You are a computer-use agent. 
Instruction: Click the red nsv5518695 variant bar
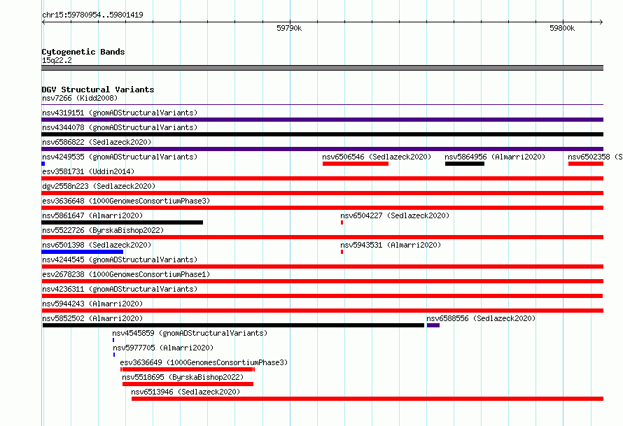click(x=188, y=384)
